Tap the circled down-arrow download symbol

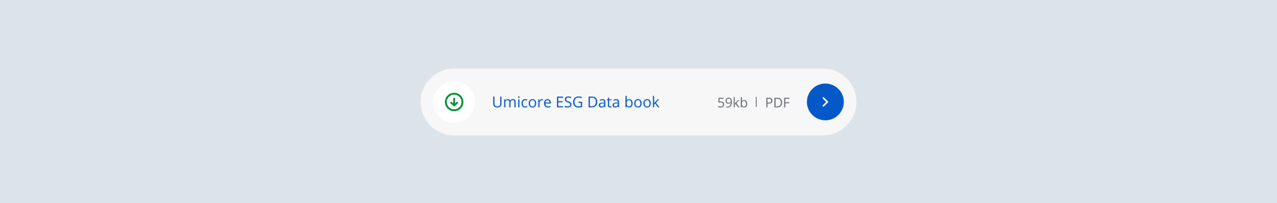[454, 102]
